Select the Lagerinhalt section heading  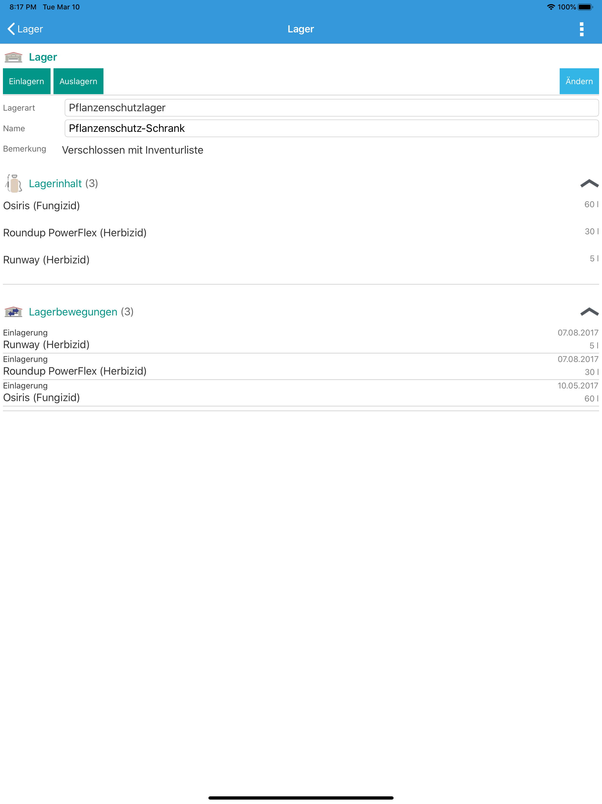tap(55, 184)
